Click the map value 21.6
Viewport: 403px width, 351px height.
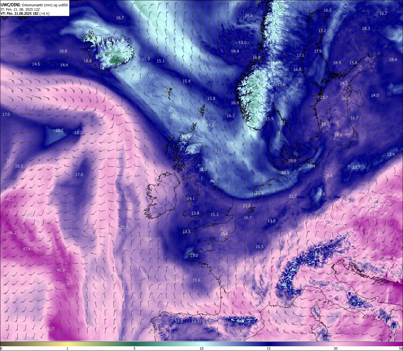247,206
